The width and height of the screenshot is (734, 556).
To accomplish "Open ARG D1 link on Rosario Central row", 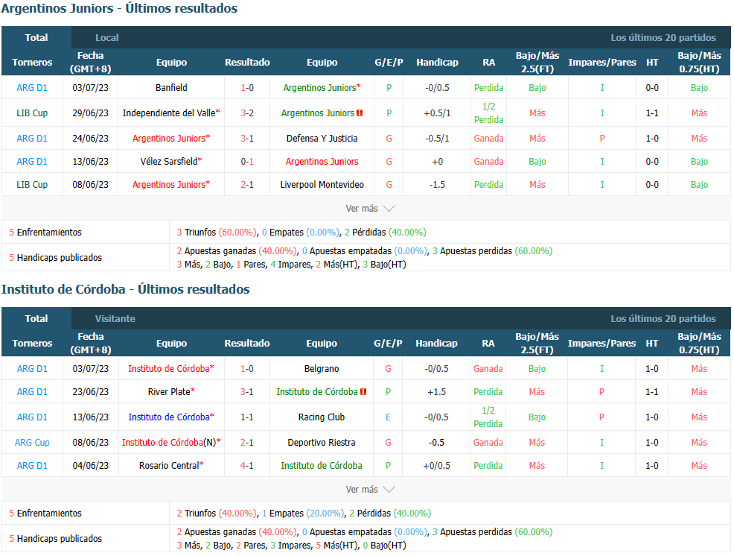I will [x=32, y=466].
